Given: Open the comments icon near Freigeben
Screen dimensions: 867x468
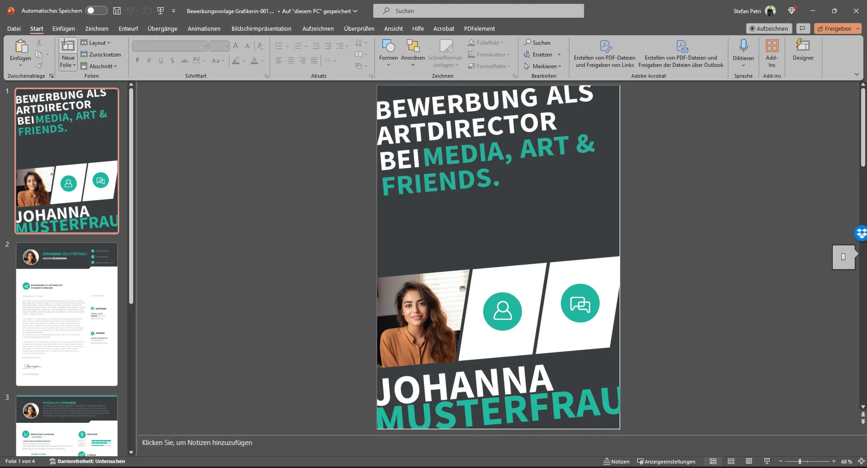Looking at the screenshot, I should tap(802, 28).
